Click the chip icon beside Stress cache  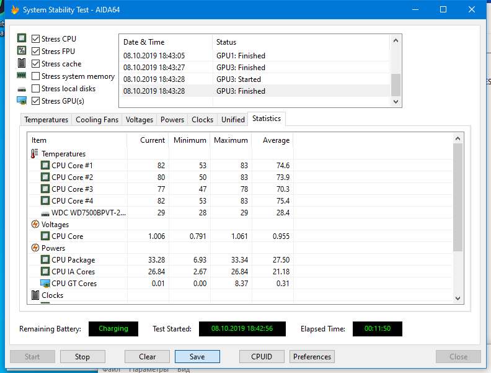(x=22, y=63)
